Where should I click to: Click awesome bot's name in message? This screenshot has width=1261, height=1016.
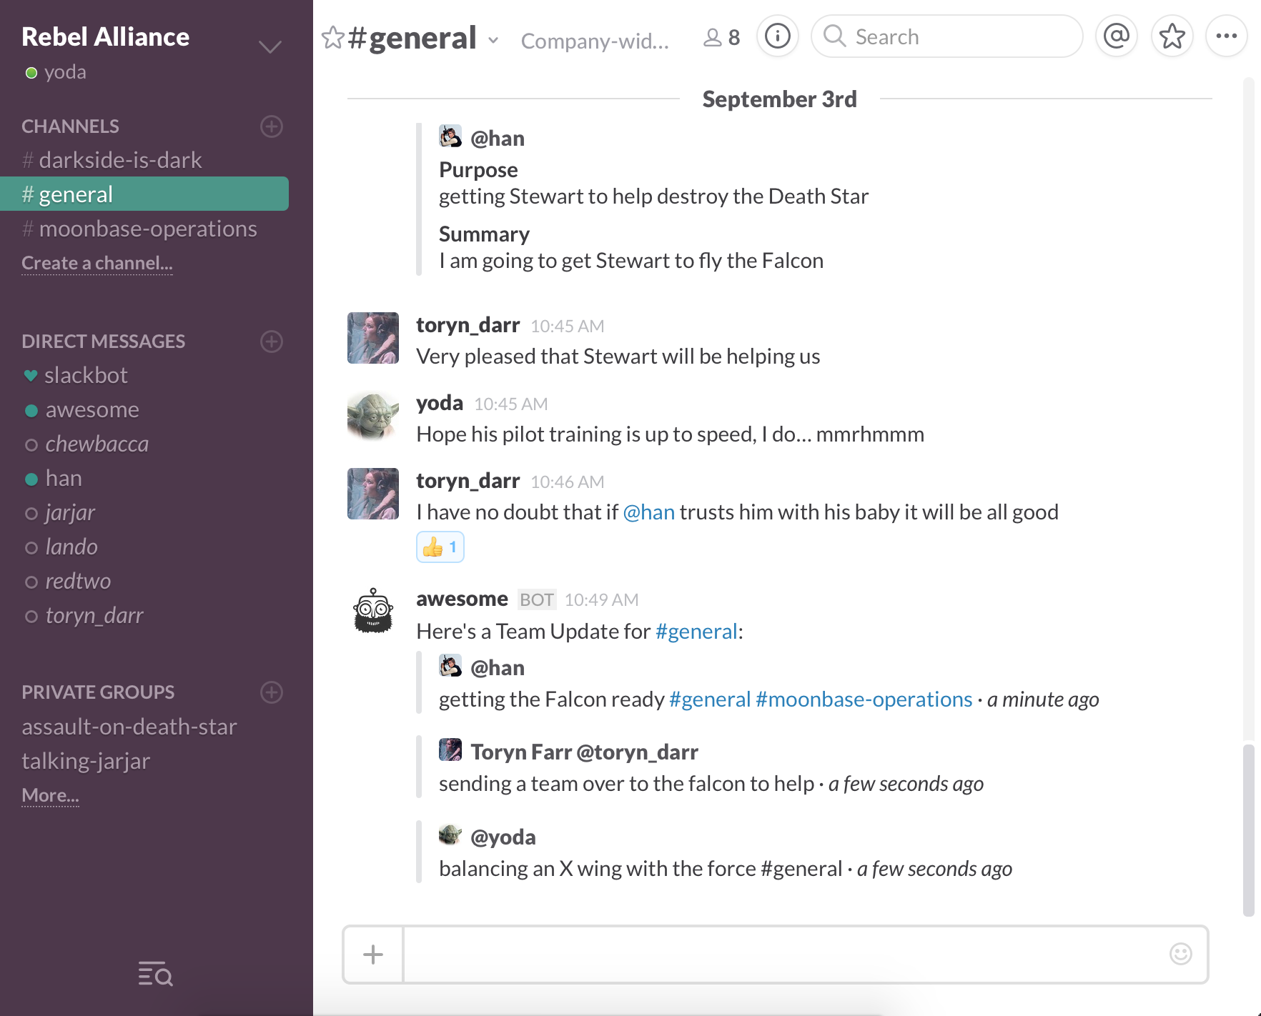[x=462, y=599]
